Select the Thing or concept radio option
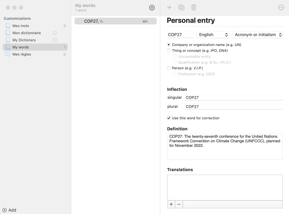 (x=169, y=51)
